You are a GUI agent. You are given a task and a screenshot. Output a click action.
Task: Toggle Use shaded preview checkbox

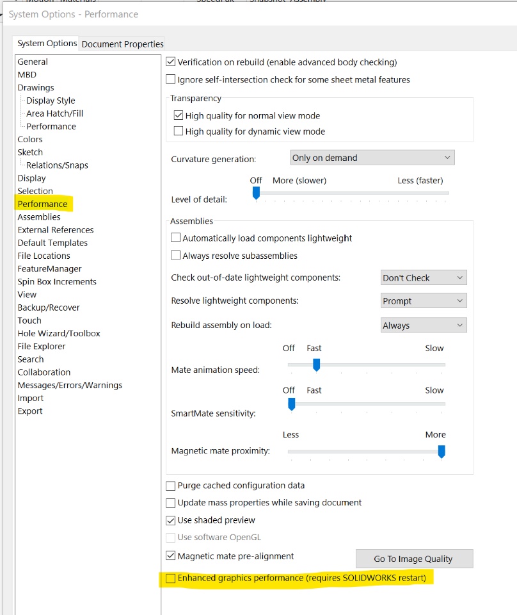170,520
